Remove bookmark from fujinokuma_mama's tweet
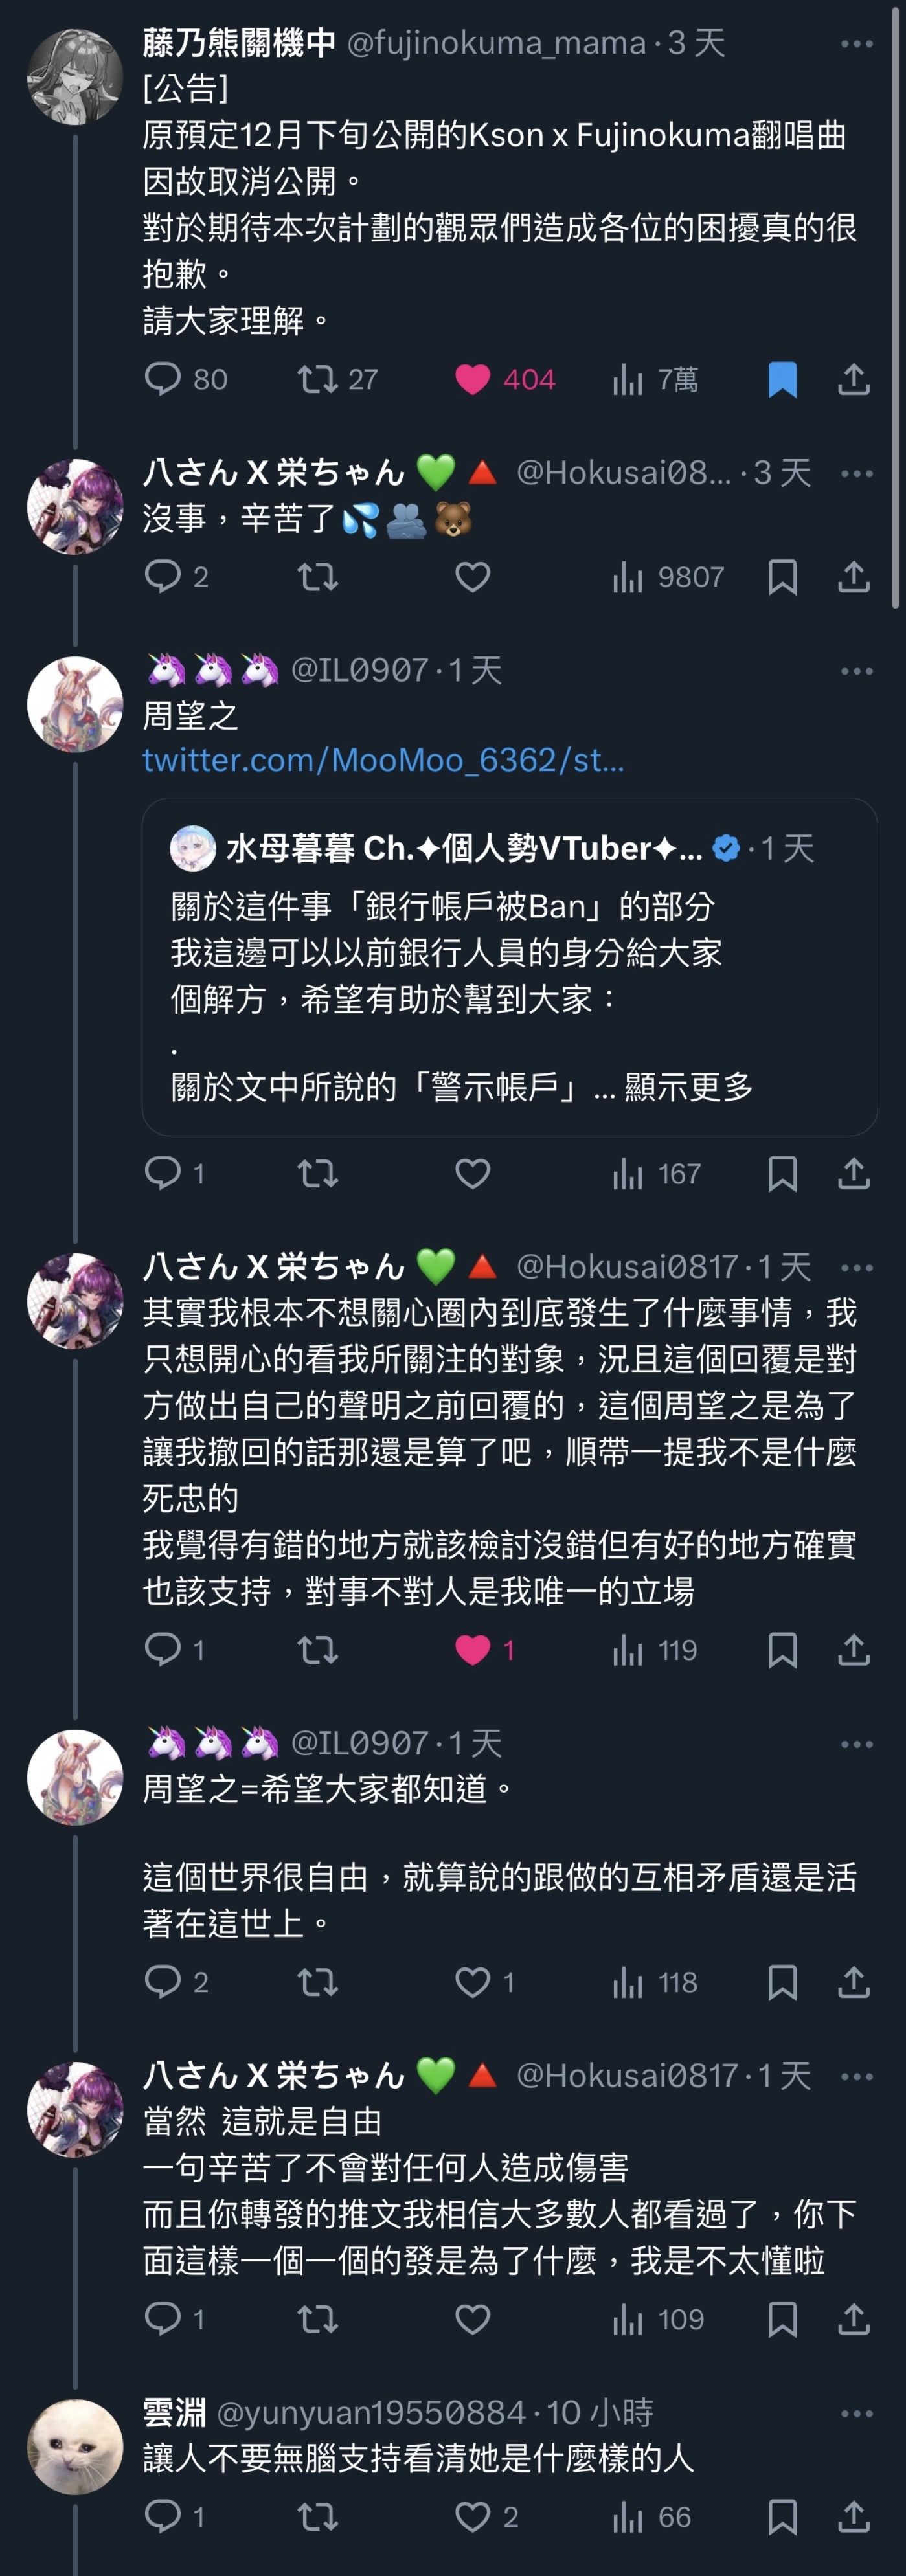The width and height of the screenshot is (906, 2576). [782, 379]
